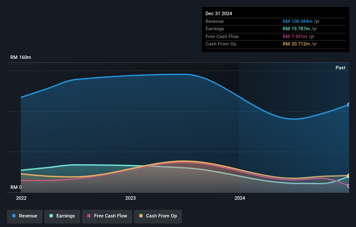Click the RM 20.712m cash from op value
Screen dimensions: 356x227
point(296,44)
